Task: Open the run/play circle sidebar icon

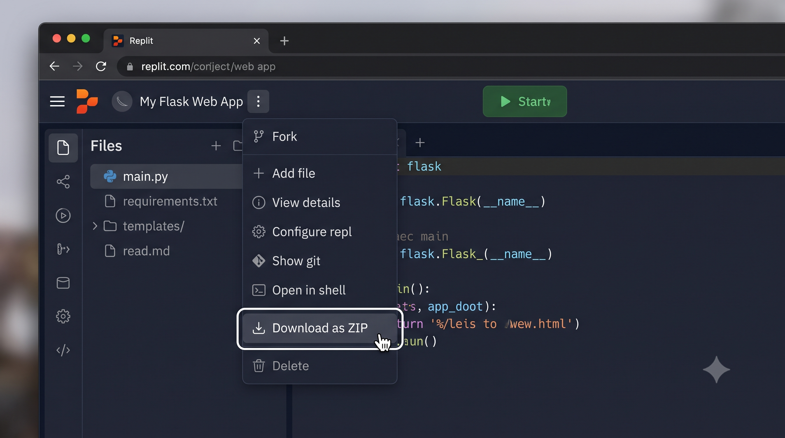Action: (63, 216)
